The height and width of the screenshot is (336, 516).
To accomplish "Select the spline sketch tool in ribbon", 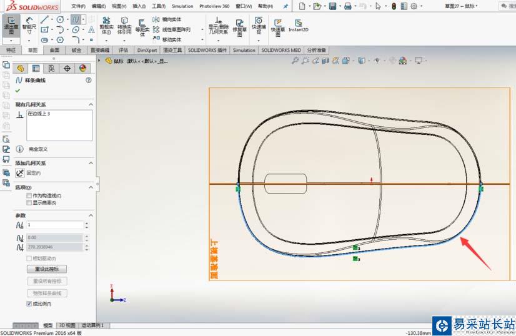I will click(x=75, y=19).
